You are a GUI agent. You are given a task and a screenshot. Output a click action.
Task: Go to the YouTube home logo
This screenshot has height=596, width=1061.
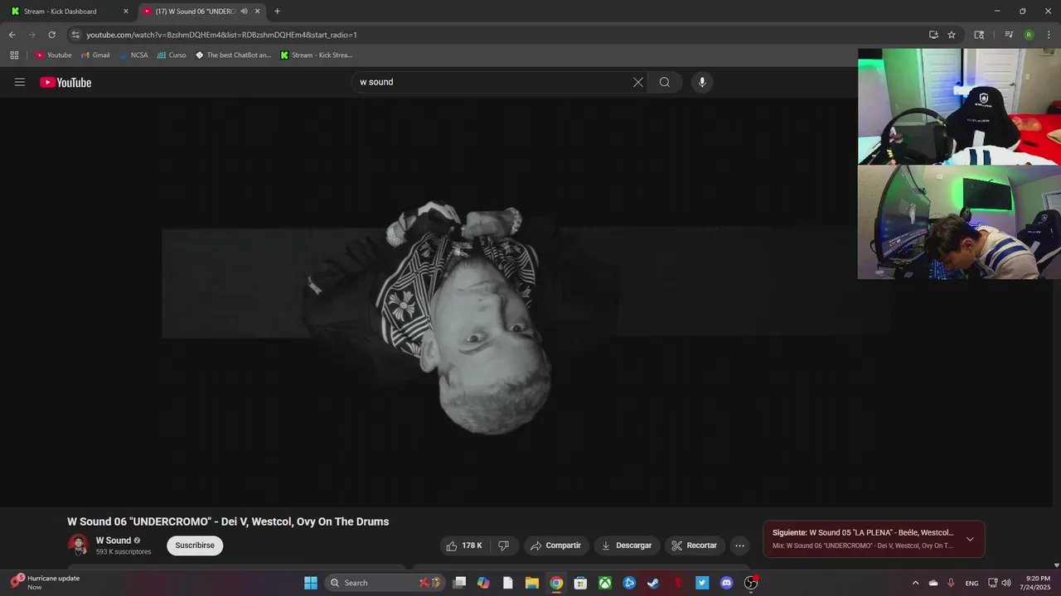pyautogui.click(x=65, y=82)
